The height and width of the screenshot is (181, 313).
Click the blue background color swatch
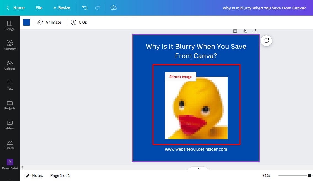tap(26, 22)
